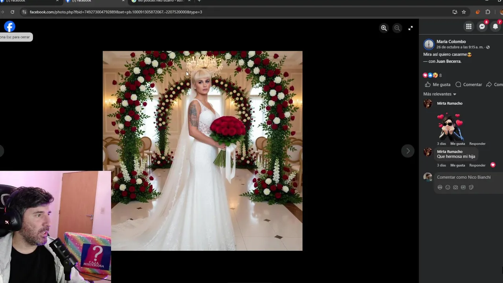503x283 pixels.
Task: Open Maria Colombo's profile picture
Action: [429, 44]
